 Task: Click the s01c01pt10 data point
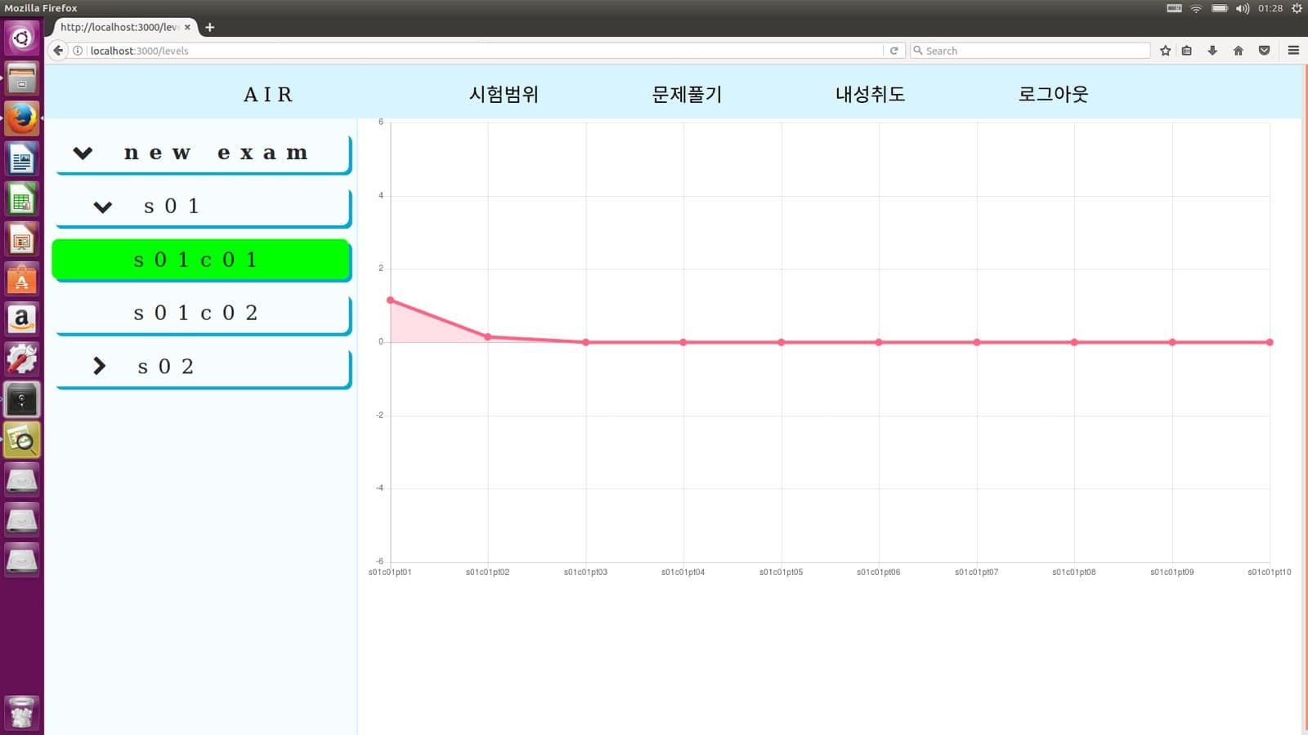click(1270, 342)
